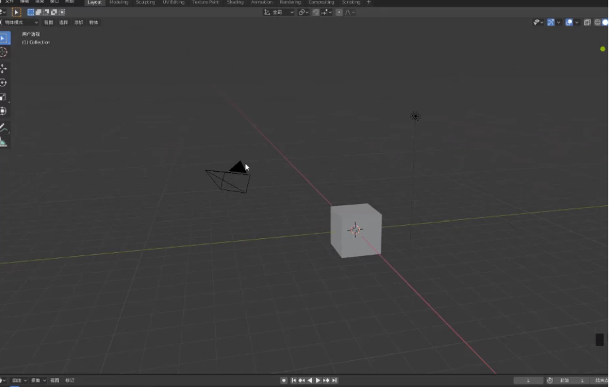The height and width of the screenshot is (387, 614).
Task: Open the 物体 menu
Action: [93, 22]
